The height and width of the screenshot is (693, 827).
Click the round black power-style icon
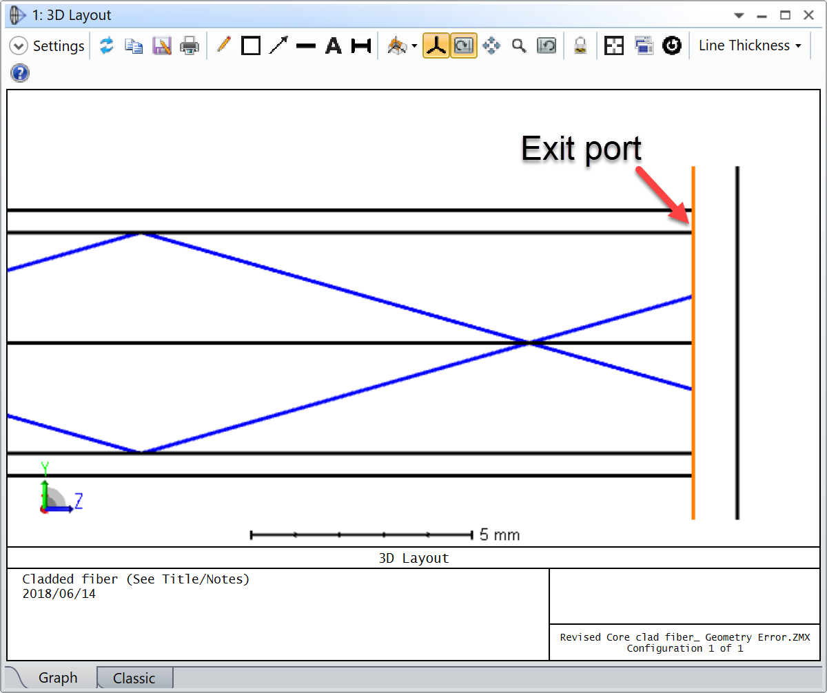[672, 46]
